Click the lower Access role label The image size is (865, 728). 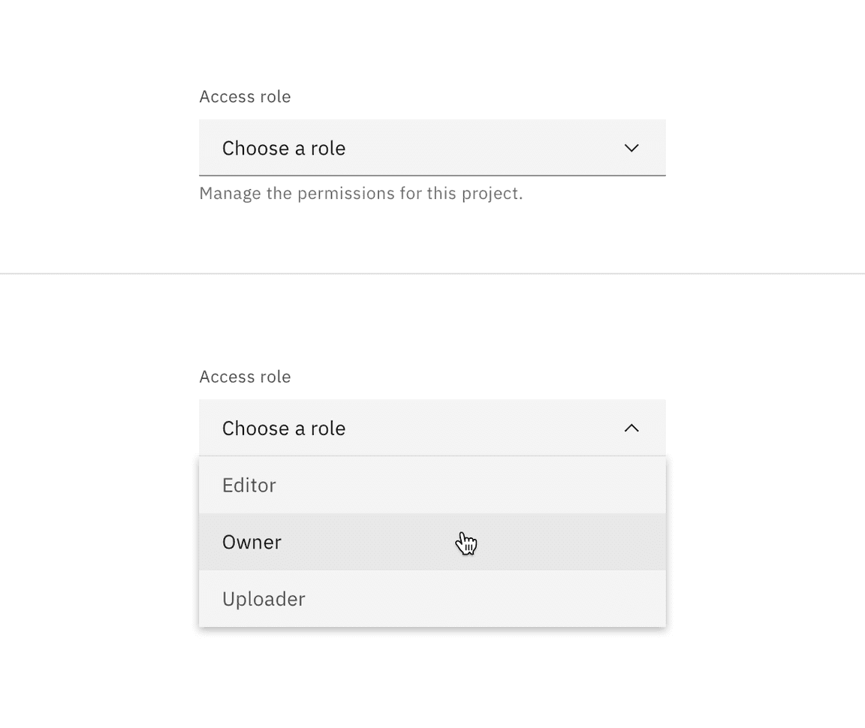click(x=245, y=377)
